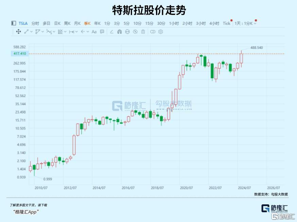Expand the back arrow tool dropdown
The width and height of the screenshot is (297, 222).
(88, 32)
